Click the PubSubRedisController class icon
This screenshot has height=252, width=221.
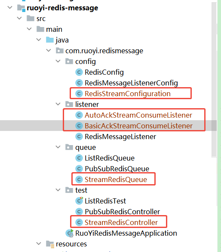(x=79, y=212)
